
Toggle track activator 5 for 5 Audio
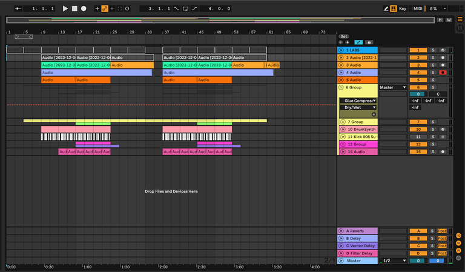418,80
